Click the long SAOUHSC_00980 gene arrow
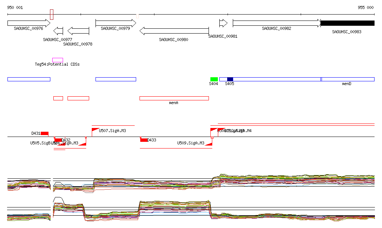Image resolution: width=382 pixels, height=228 pixels. pos(174,31)
